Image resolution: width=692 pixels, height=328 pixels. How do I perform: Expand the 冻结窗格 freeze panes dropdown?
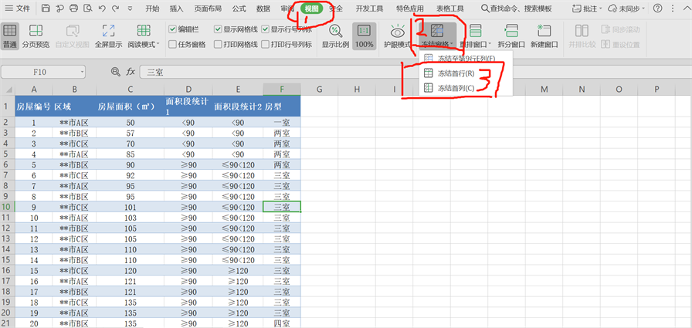click(437, 45)
